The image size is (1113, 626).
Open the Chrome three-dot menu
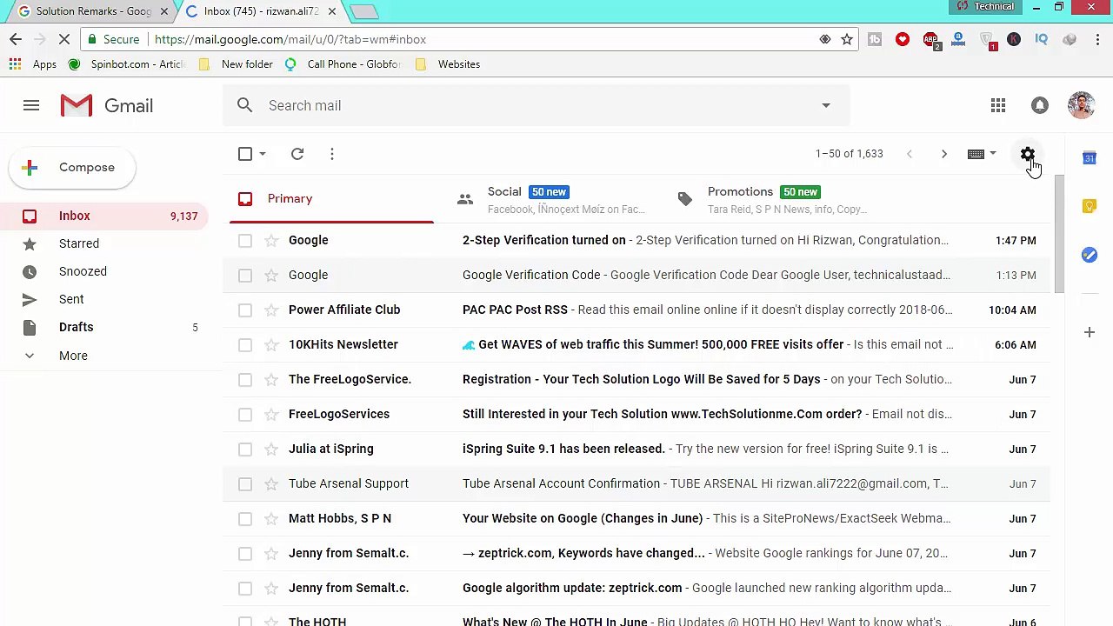point(1098,39)
